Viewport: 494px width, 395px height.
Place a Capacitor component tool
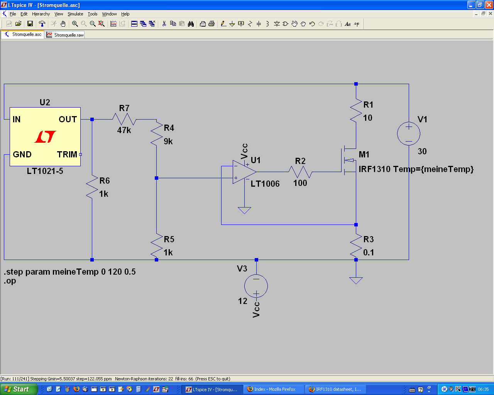point(259,24)
